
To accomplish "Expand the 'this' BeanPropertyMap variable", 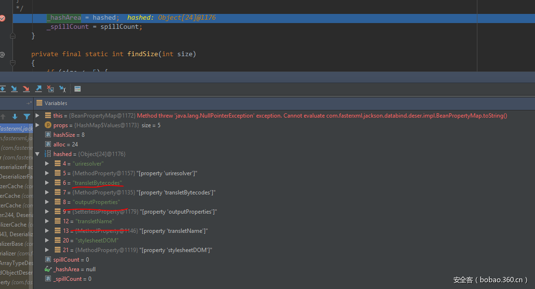I will pos(38,116).
